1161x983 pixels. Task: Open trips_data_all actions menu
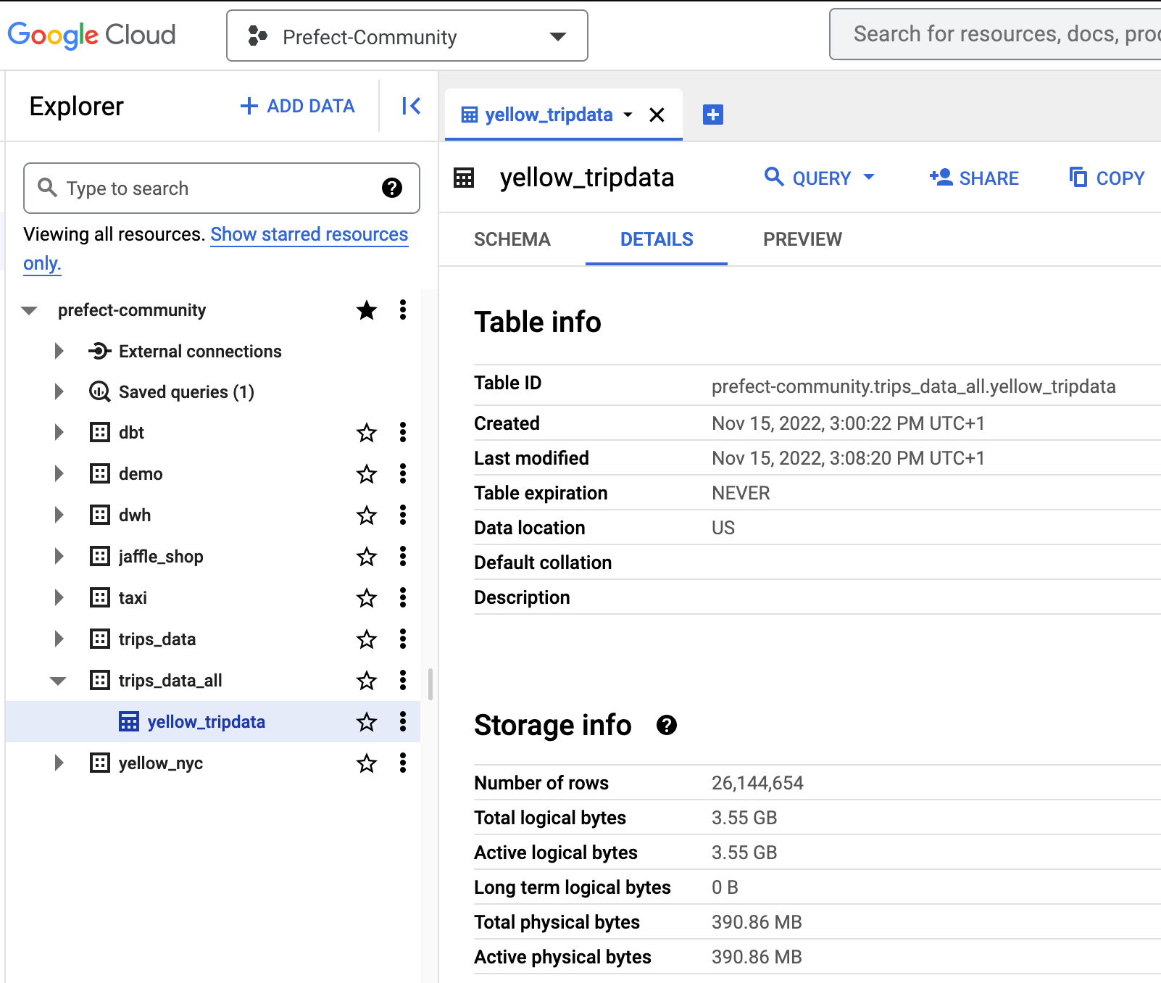tap(403, 681)
